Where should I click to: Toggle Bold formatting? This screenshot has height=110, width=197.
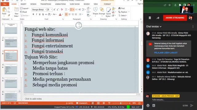coord(33,14)
